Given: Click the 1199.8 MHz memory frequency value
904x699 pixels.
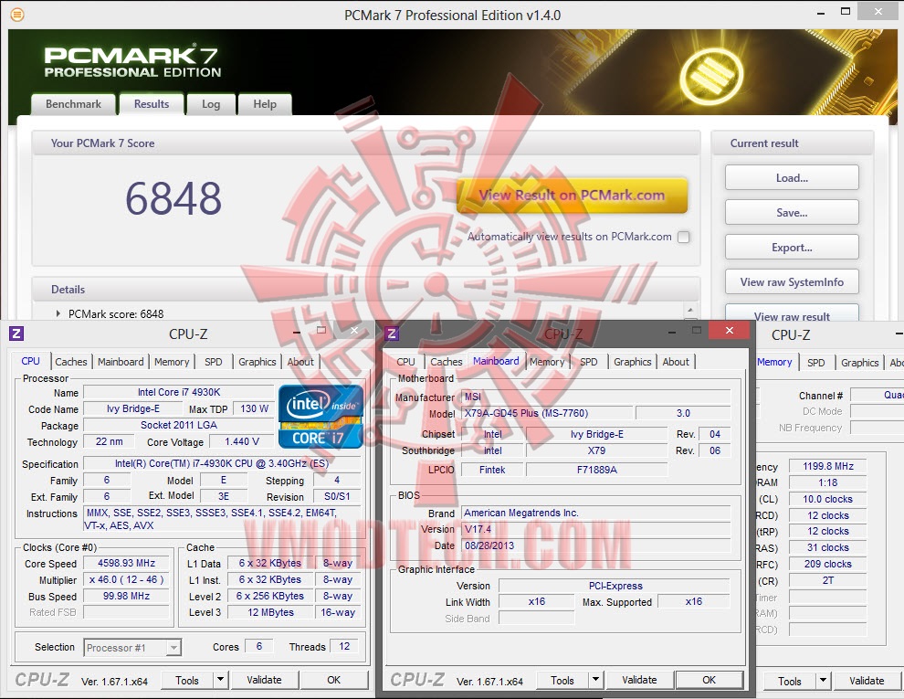Looking at the screenshot, I should [828, 466].
